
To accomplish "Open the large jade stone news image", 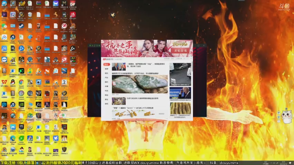I will coord(140,84).
